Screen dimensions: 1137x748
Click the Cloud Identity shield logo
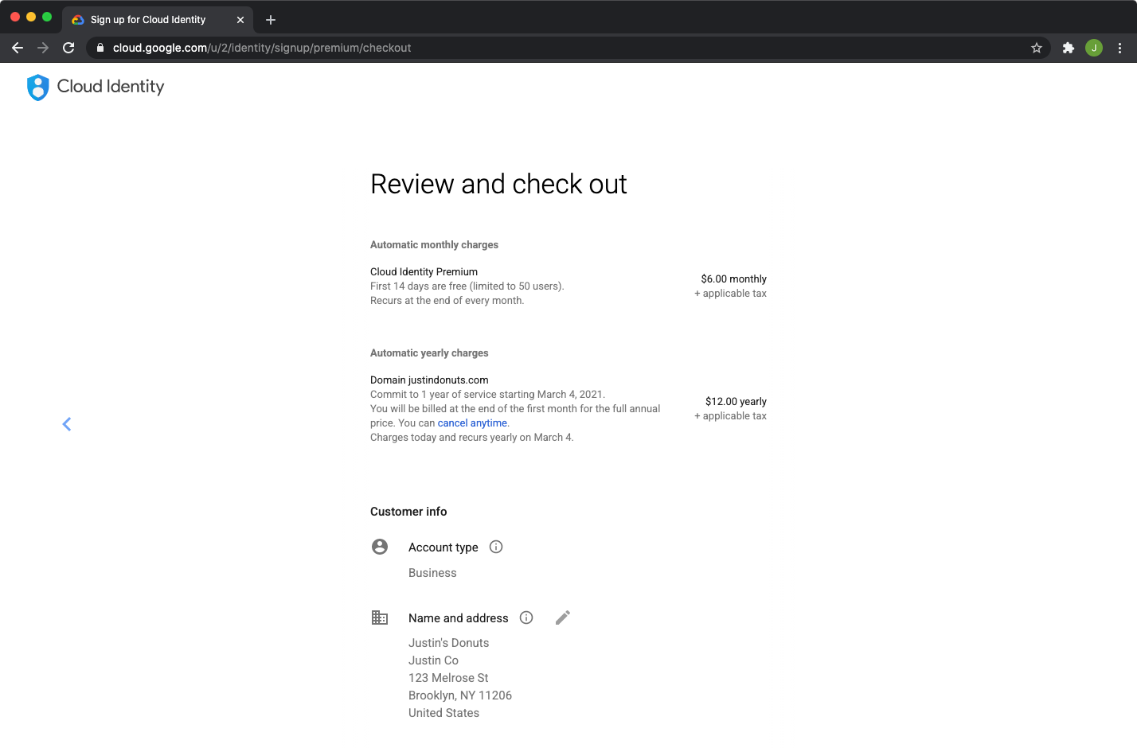38,88
